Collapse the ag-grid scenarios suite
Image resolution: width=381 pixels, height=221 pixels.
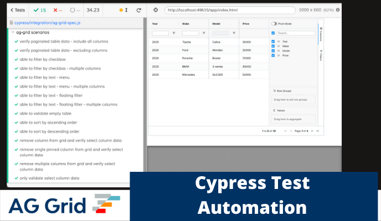[13, 32]
